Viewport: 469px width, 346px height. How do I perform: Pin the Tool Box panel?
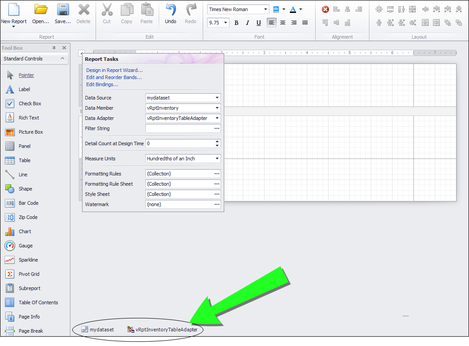point(54,48)
